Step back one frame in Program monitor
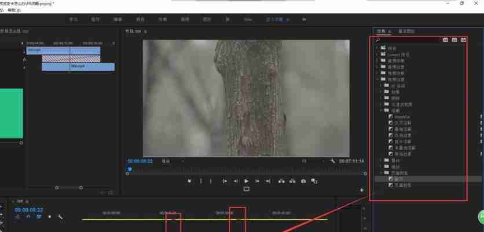Screen dimensions: 484x232 click(236, 181)
